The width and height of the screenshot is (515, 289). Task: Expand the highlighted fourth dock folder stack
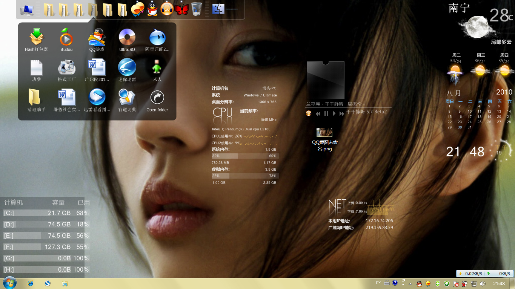point(93,10)
